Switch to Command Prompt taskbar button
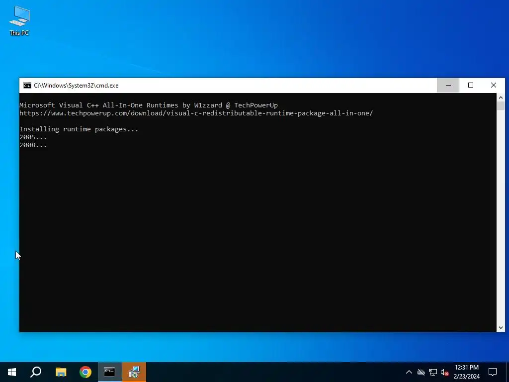 [110, 372]
